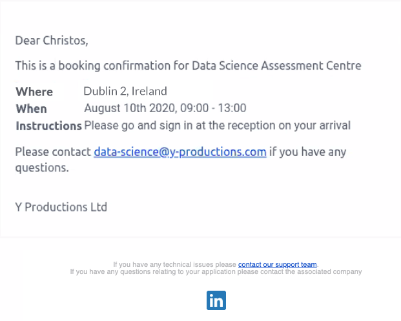Open the 'contact our support team' link
This screenshot has width=401, height=321.
pos(277,264)
